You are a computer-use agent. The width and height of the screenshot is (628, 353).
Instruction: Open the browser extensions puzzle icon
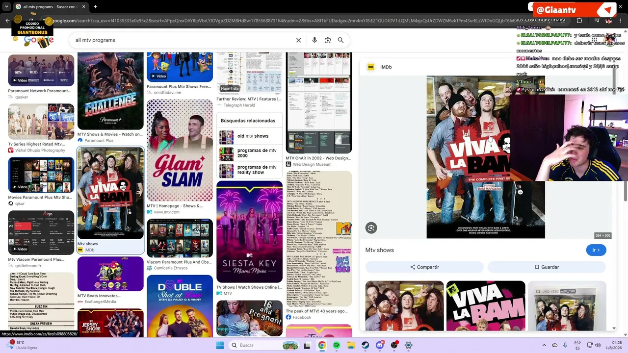(579, 21)
